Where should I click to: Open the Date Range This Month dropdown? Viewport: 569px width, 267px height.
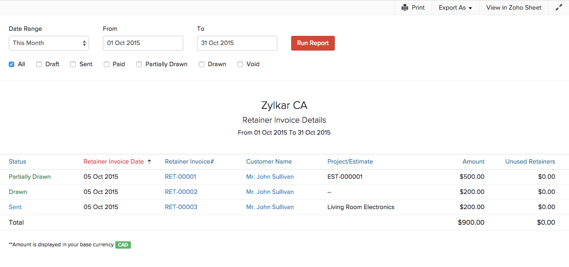point(49,43)
